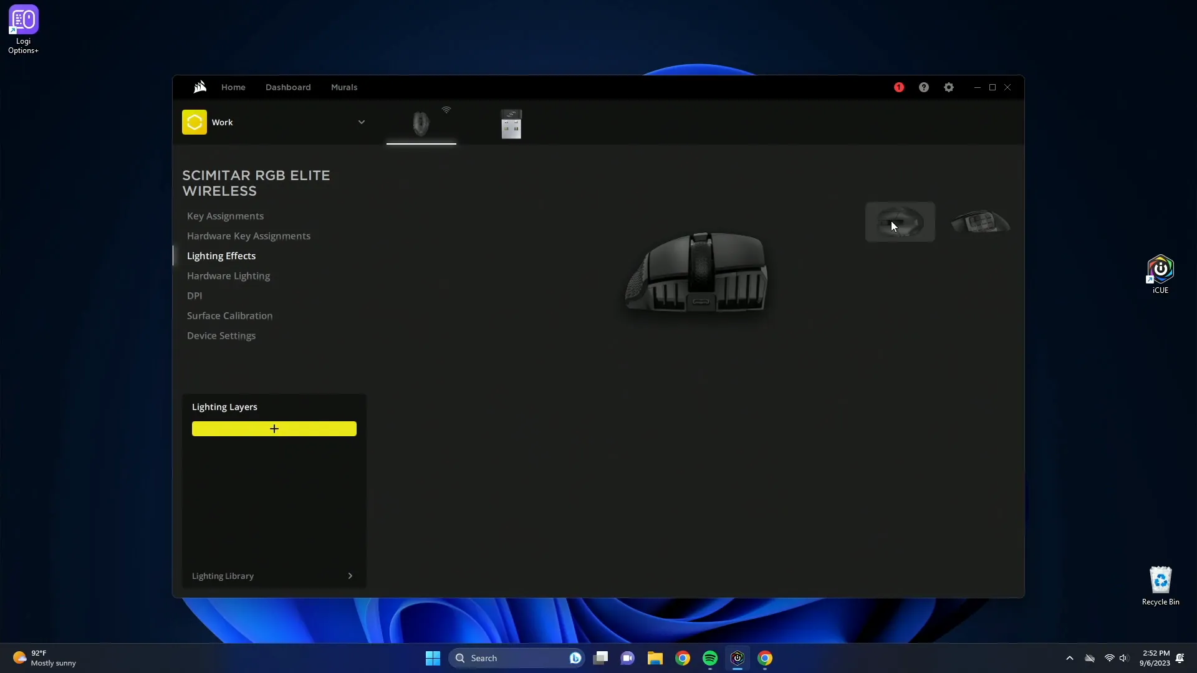Select the top view mouse thumbnail
This screenshot has width=1197, height=673.
tap(900, 222)
